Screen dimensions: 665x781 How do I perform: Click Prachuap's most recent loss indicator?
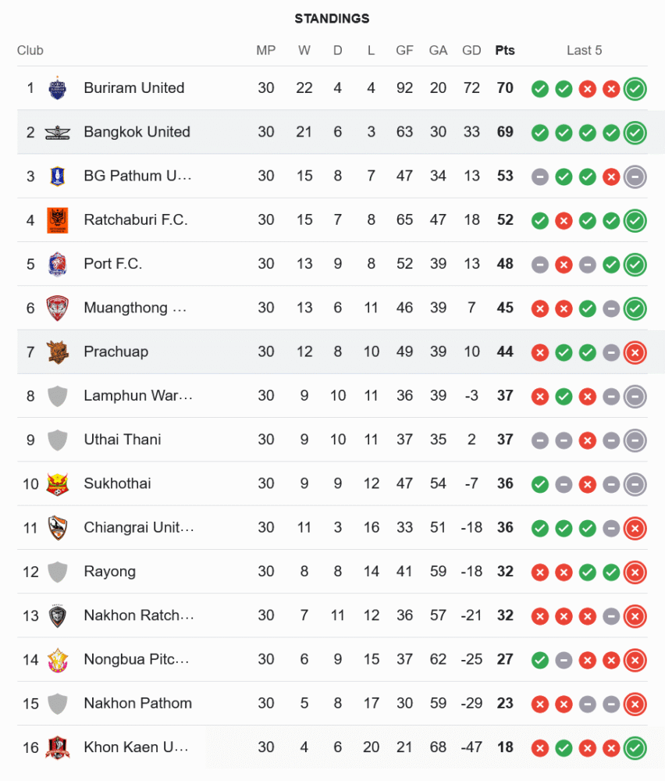coord(635,352)
